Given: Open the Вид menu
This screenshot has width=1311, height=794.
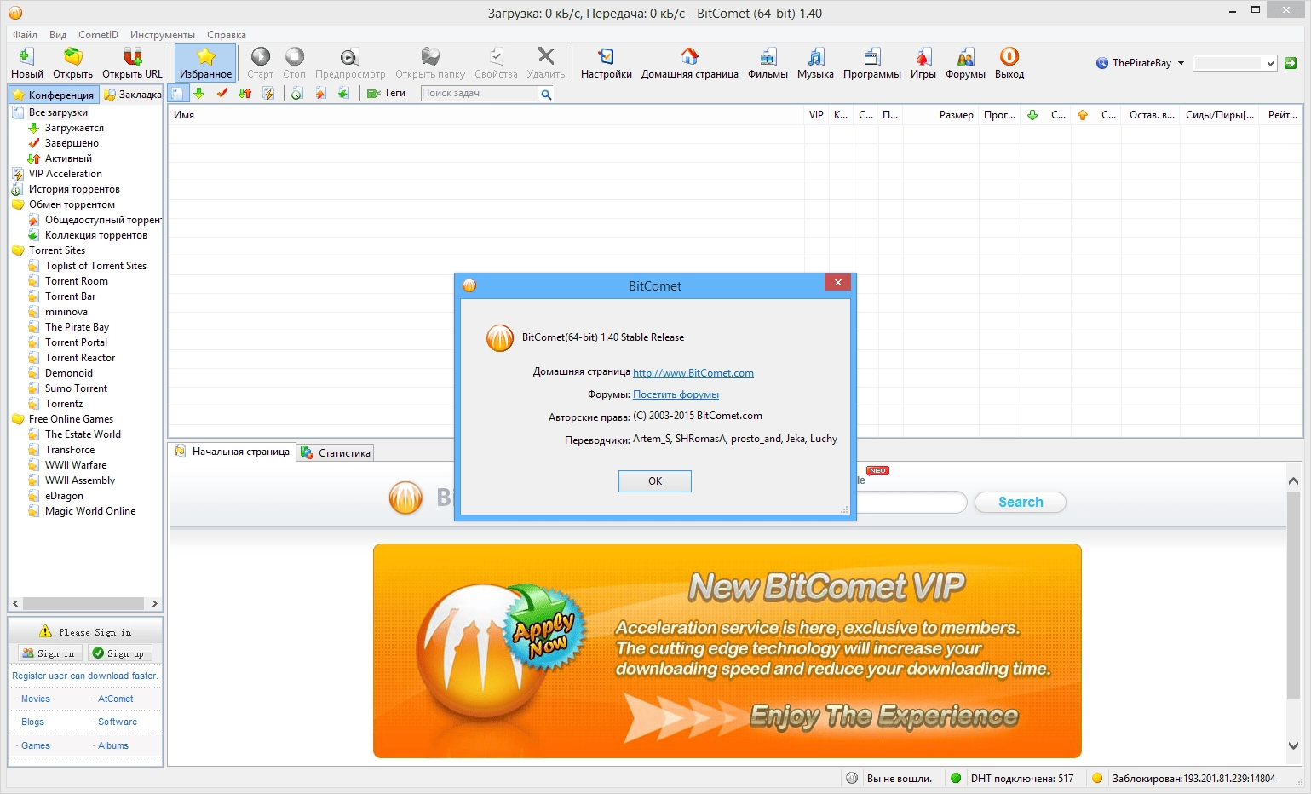Looking at the screenshot, I should click(x=58, y=35).
